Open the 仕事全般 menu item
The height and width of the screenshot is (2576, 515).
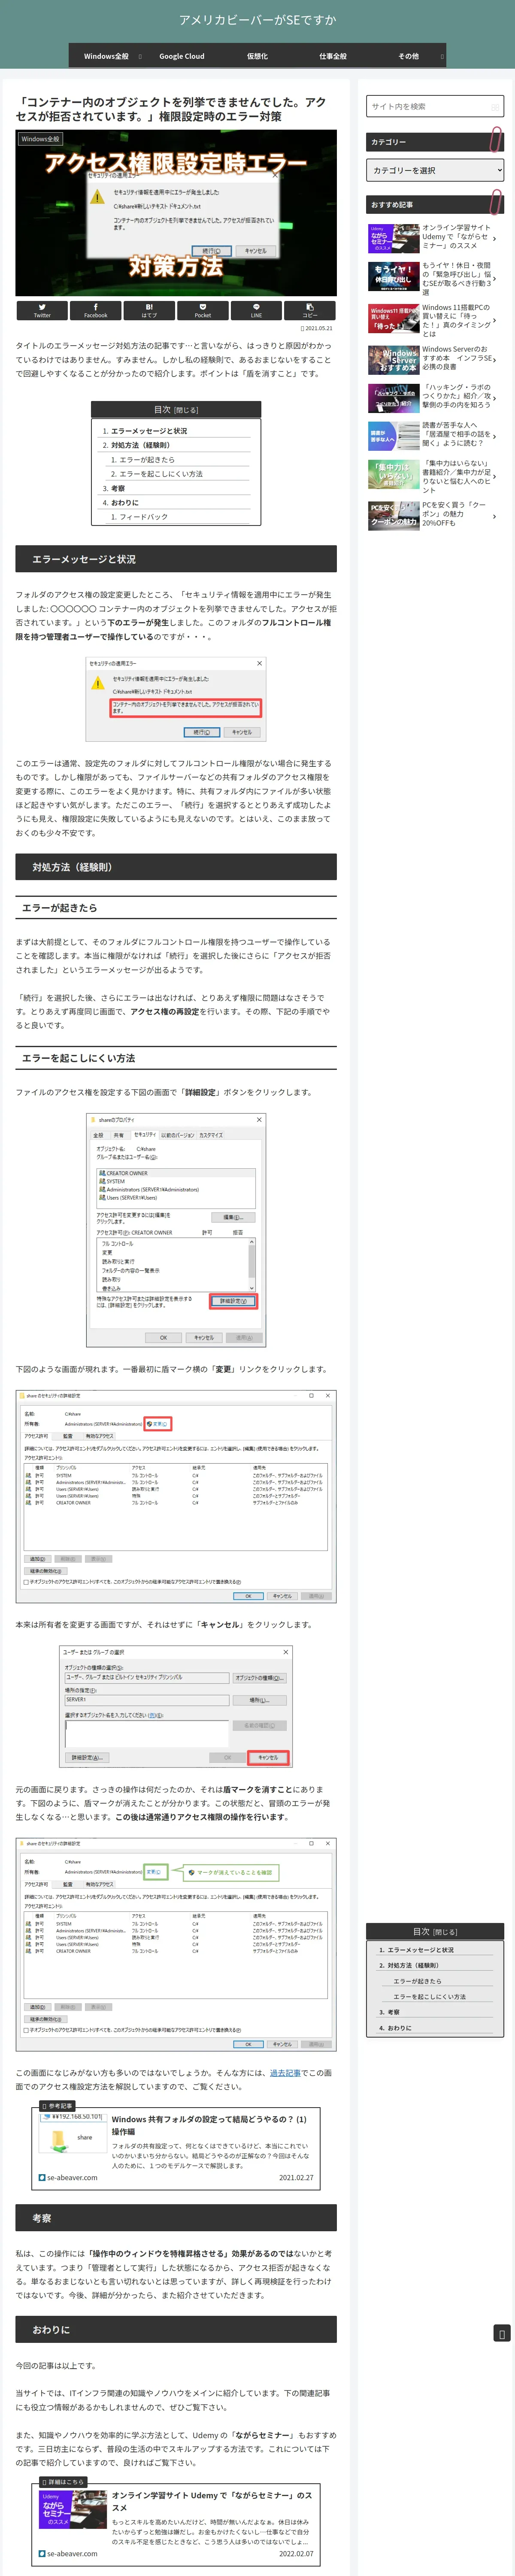pos(333,56)
